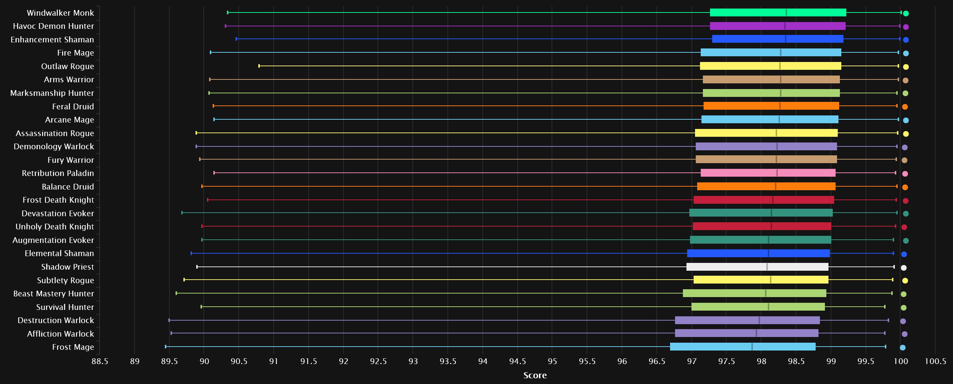
Task: Select the Retribution Paladin pink box bar
Action: (x=768, y=173)
